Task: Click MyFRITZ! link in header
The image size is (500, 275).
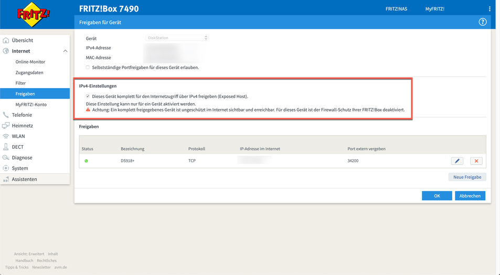Action: pyautogui.click(x=434, y=9)
